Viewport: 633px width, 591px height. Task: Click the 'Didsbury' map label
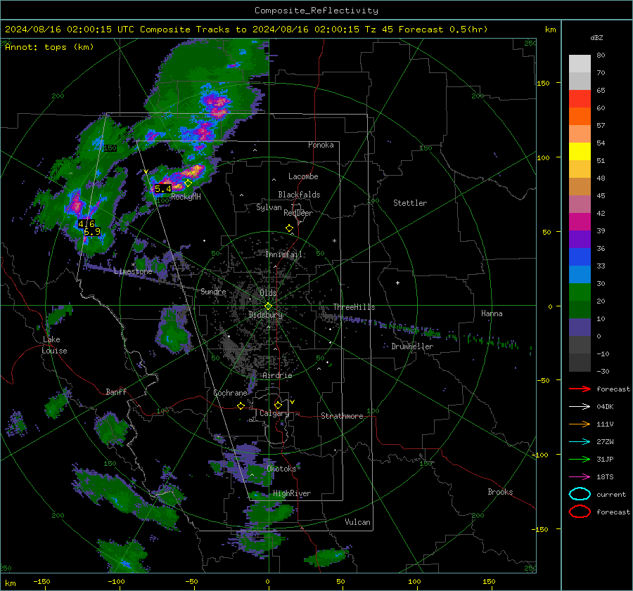pos(265,315)
